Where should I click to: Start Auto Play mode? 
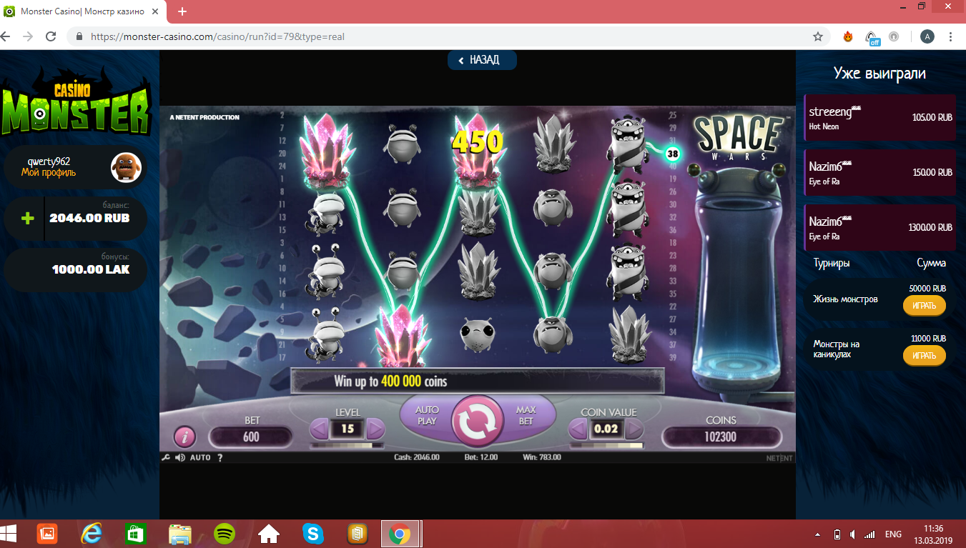(426, 416)
